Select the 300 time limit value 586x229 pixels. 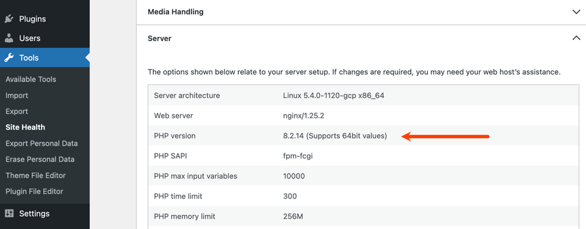point(290,196)
